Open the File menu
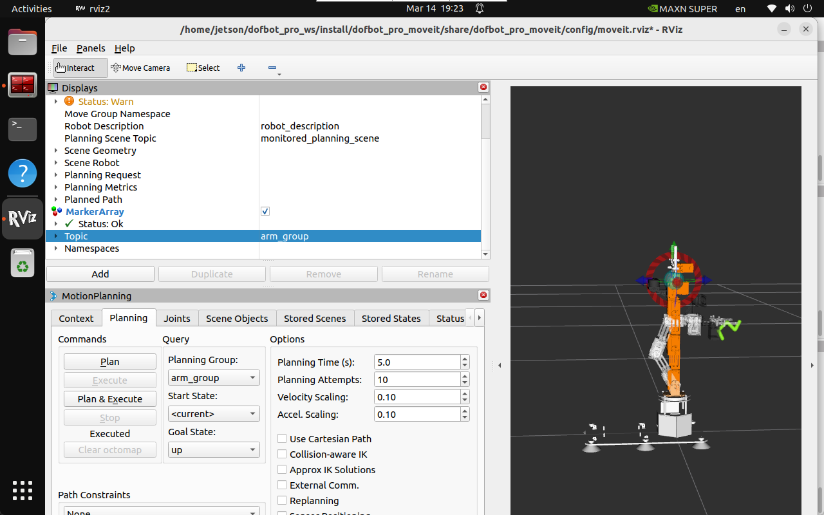Viewport: 824px width, 515px height. (59, 48)
